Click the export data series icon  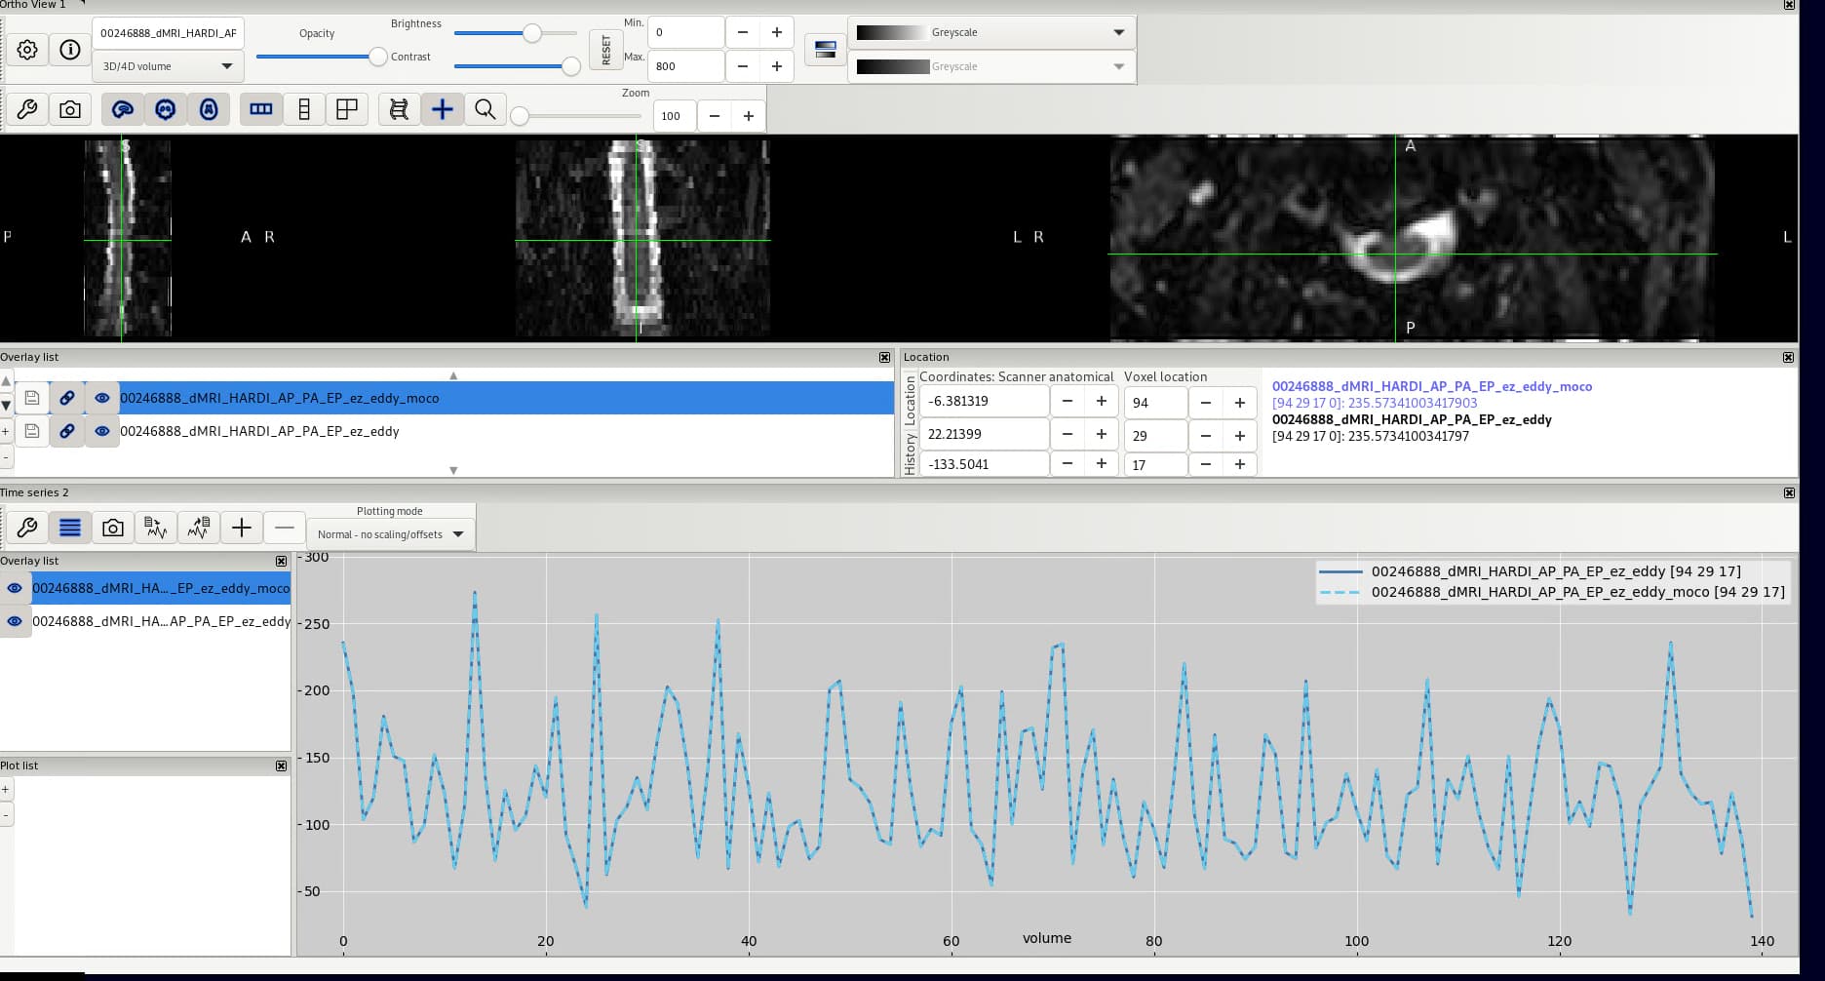pyautogui.click(x=199, y=528)
